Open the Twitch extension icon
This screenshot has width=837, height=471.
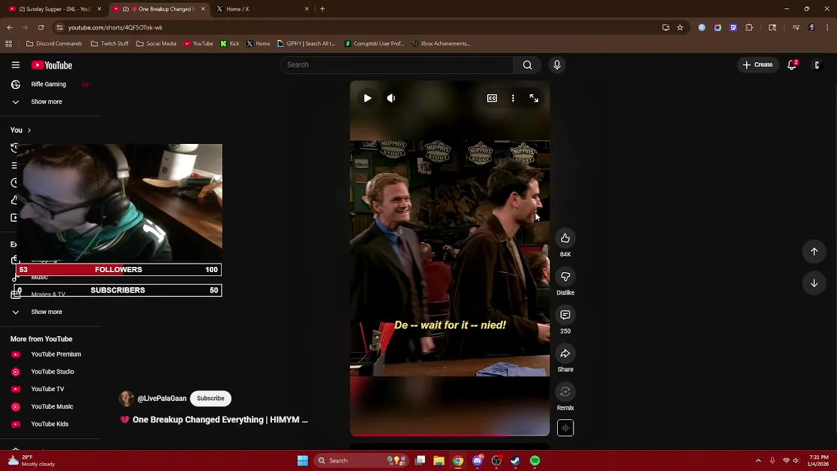tap(733, 27)
